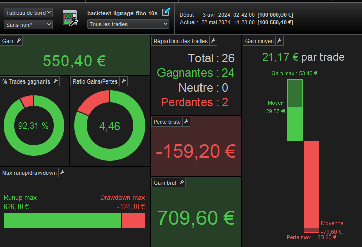Click the Perdantes : 2 line
The width and height of the screenshot is (362, 247).
[x=194, y=102]
